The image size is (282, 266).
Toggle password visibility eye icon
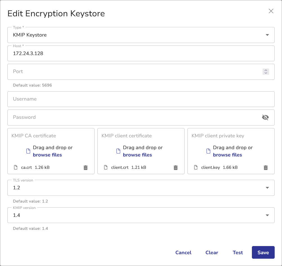coord(265,117)
